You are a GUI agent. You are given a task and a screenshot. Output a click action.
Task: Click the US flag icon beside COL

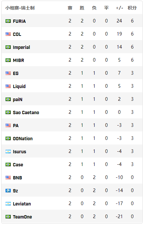pos(8,34)
